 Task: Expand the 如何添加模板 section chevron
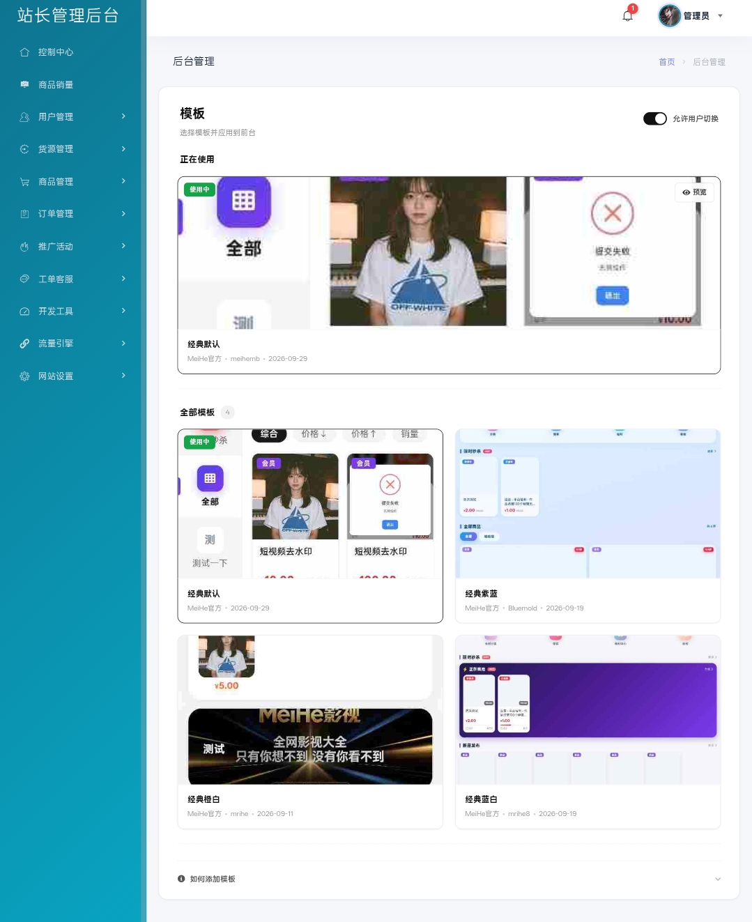pos(718,879)
